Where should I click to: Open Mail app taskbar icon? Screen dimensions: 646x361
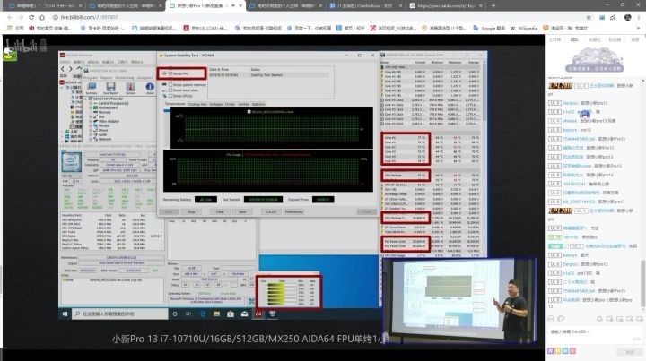[244, 314]
